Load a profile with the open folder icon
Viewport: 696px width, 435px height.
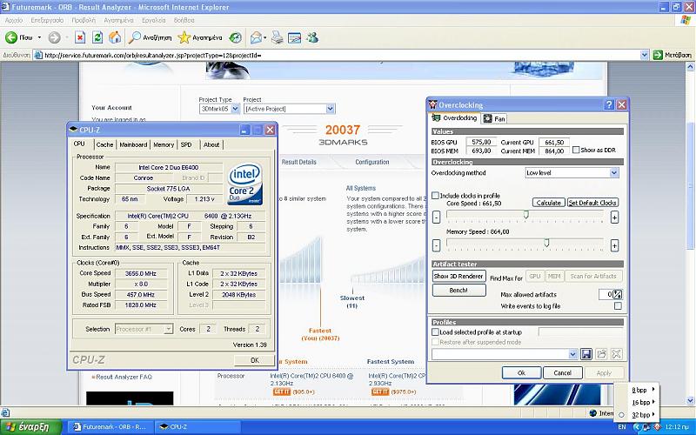(601, 354)
